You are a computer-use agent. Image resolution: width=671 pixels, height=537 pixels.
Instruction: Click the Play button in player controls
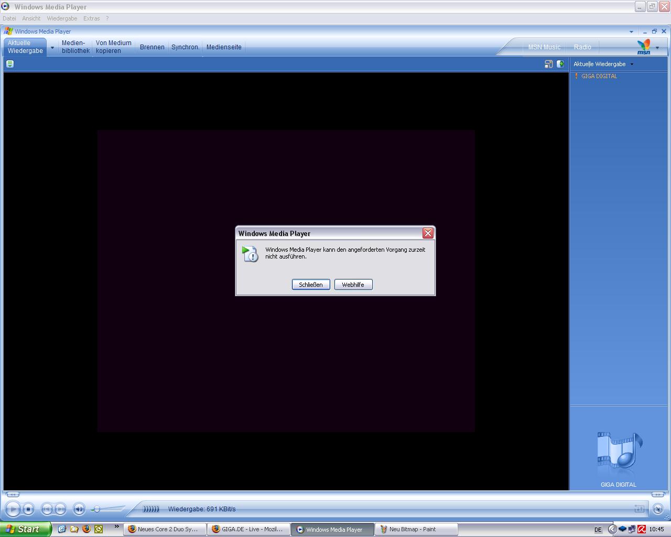pos(13,509)
